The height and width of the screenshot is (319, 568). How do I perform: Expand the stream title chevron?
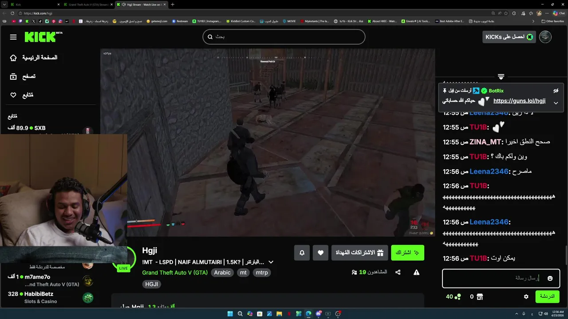(271, 262)
